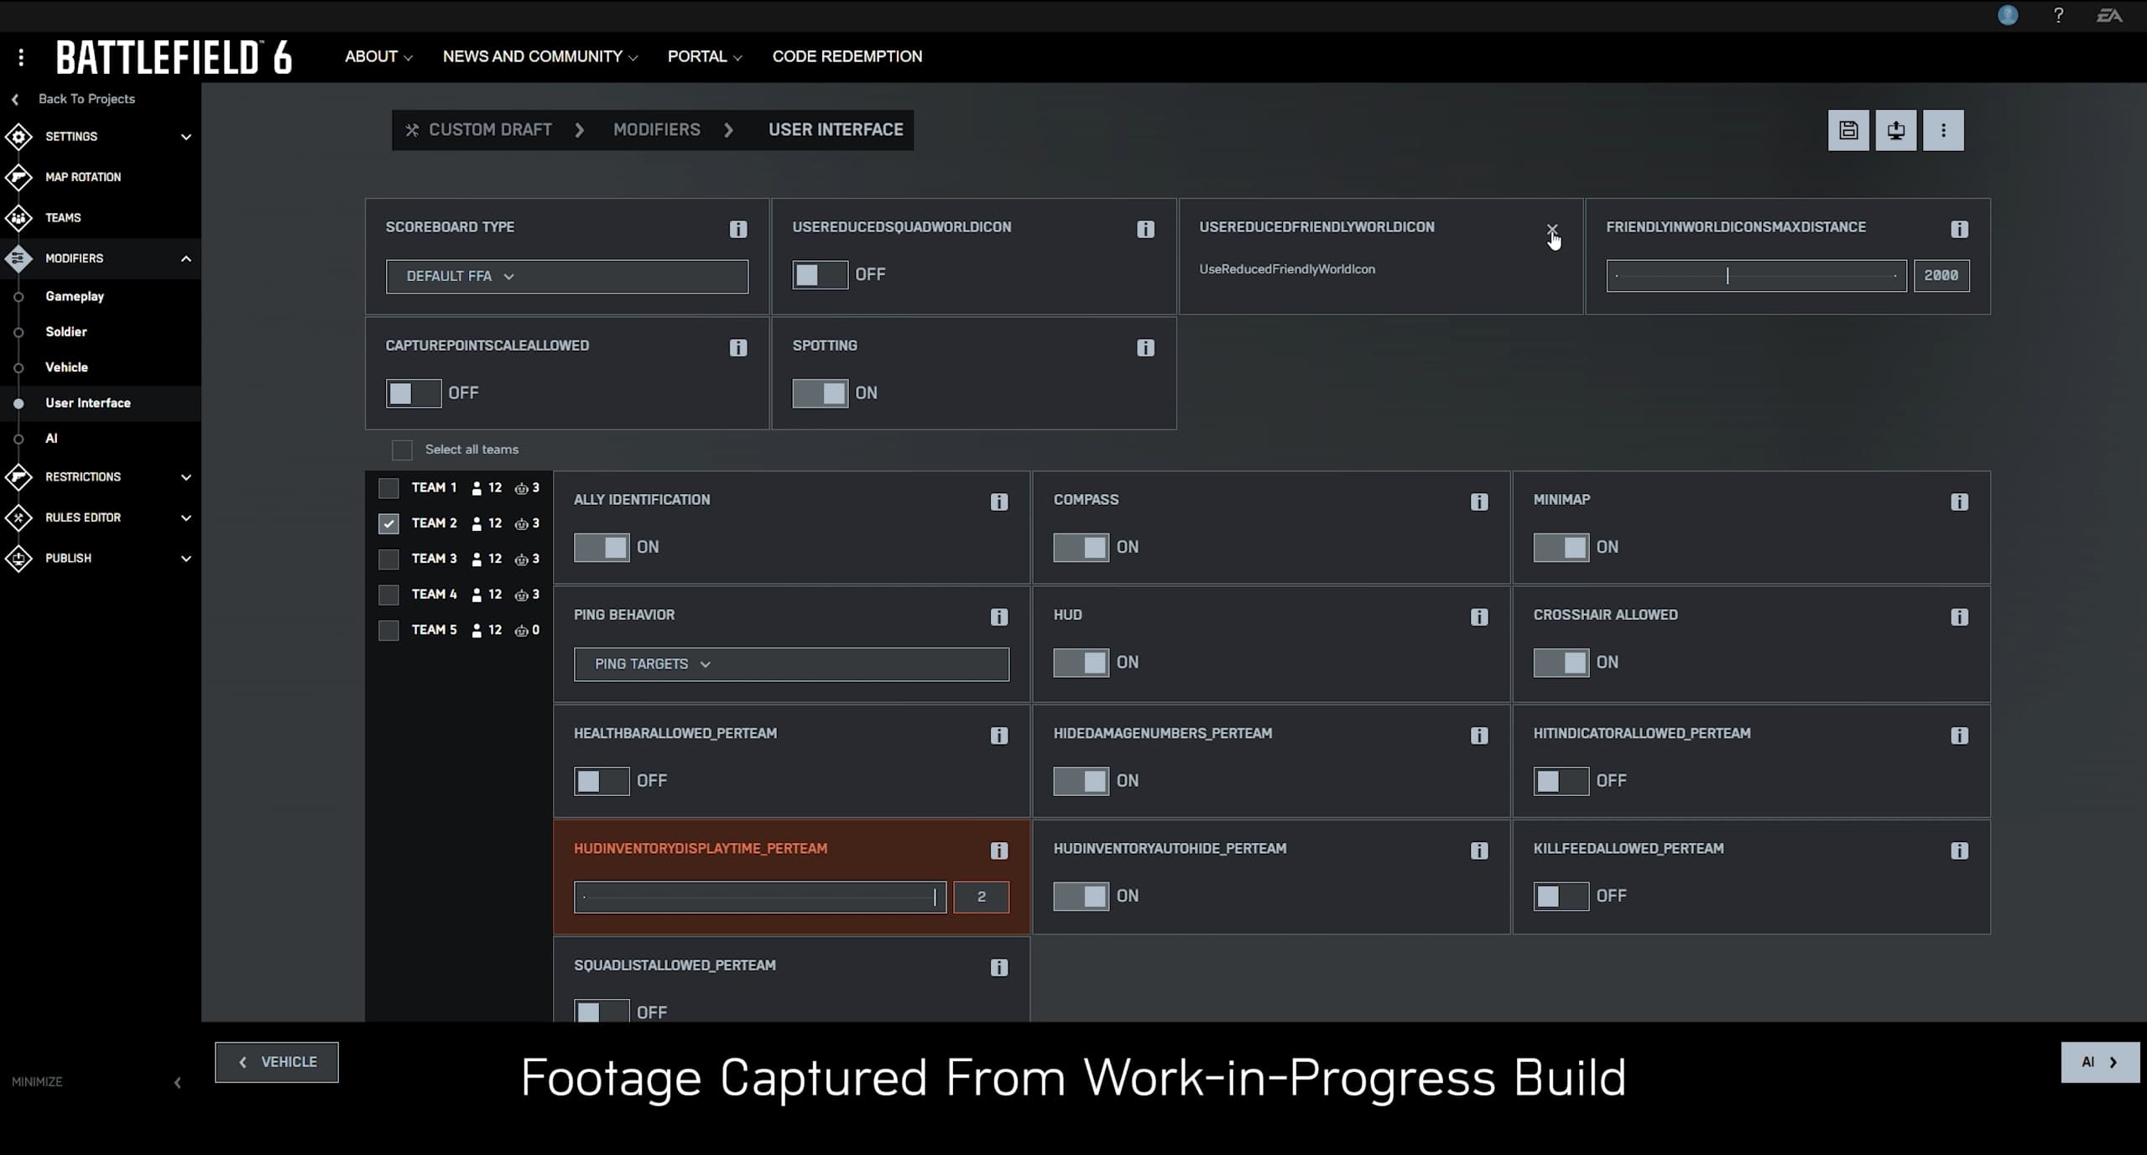
Task: Close the UseReducedFriendlyWorldIcon info tooltip
Action: pos(1551,229)
